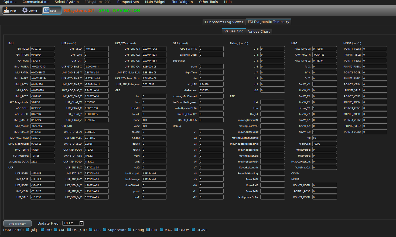Screen dimensions: 396x237
Task: Click the SAFE status label
Action: coord(104,11)
